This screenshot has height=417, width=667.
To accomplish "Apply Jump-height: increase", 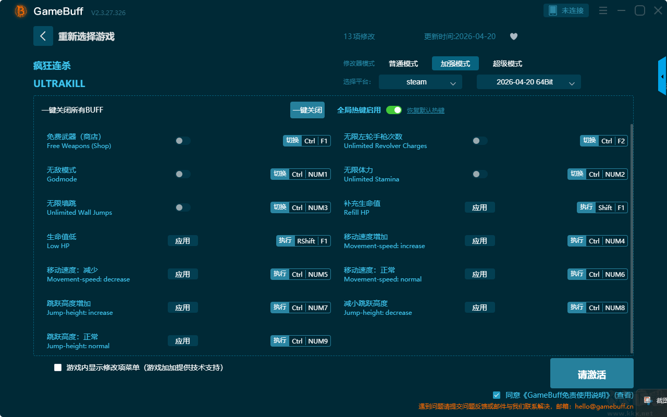I will coord(183,308).
